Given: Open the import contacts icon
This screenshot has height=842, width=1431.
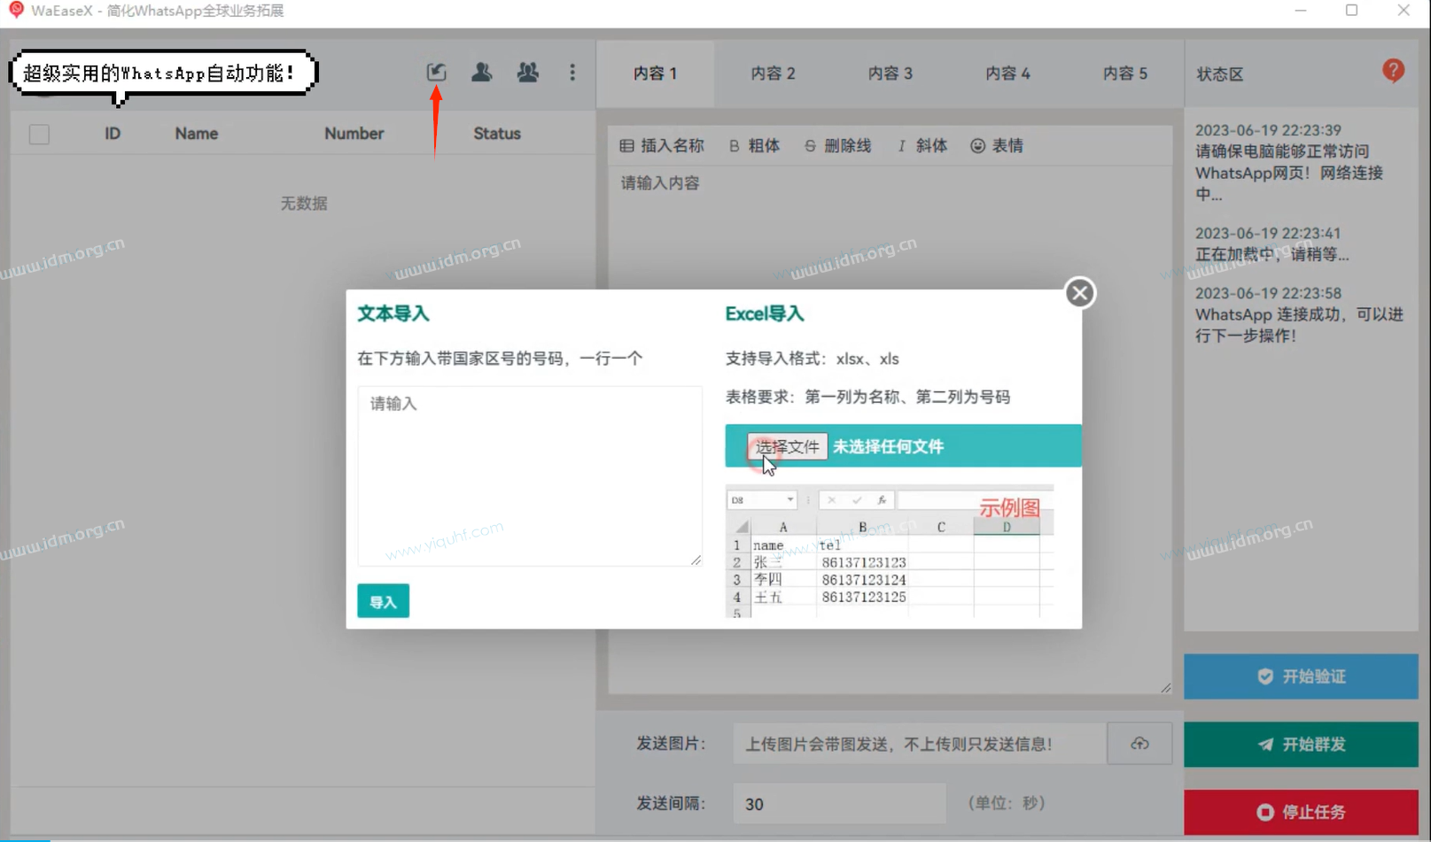Looking at the screenshot, I should (x=436, y=72).
